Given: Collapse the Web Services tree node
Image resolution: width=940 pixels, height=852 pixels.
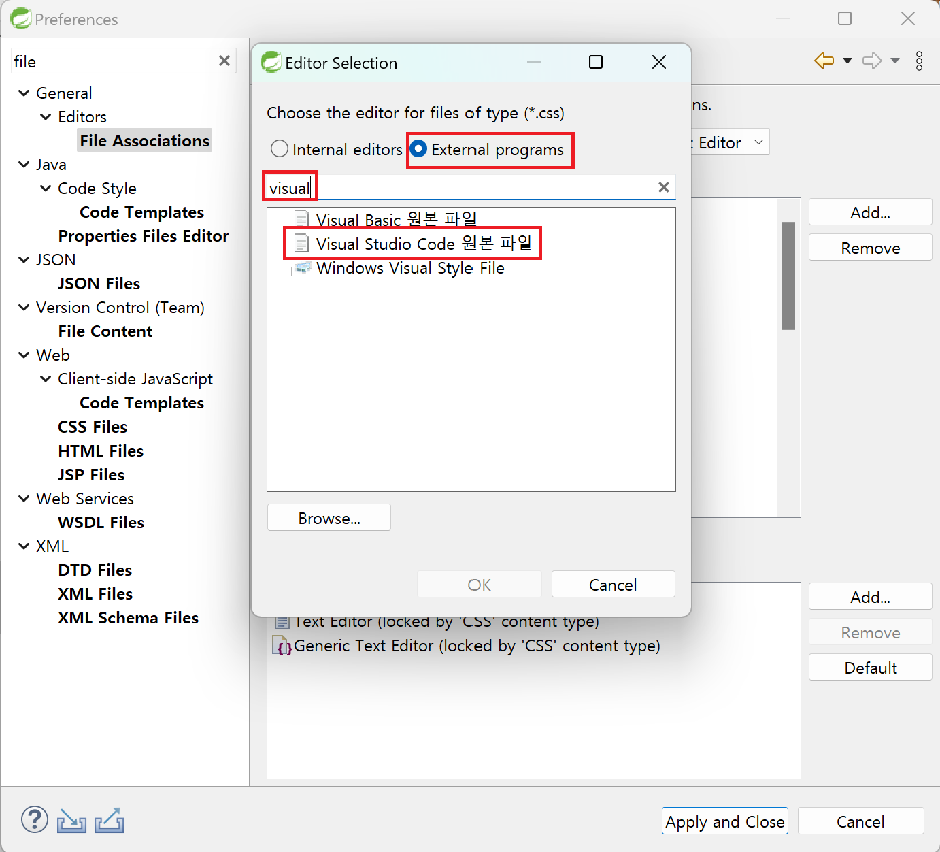Looking at the screenshot, I should click(24, 498).
